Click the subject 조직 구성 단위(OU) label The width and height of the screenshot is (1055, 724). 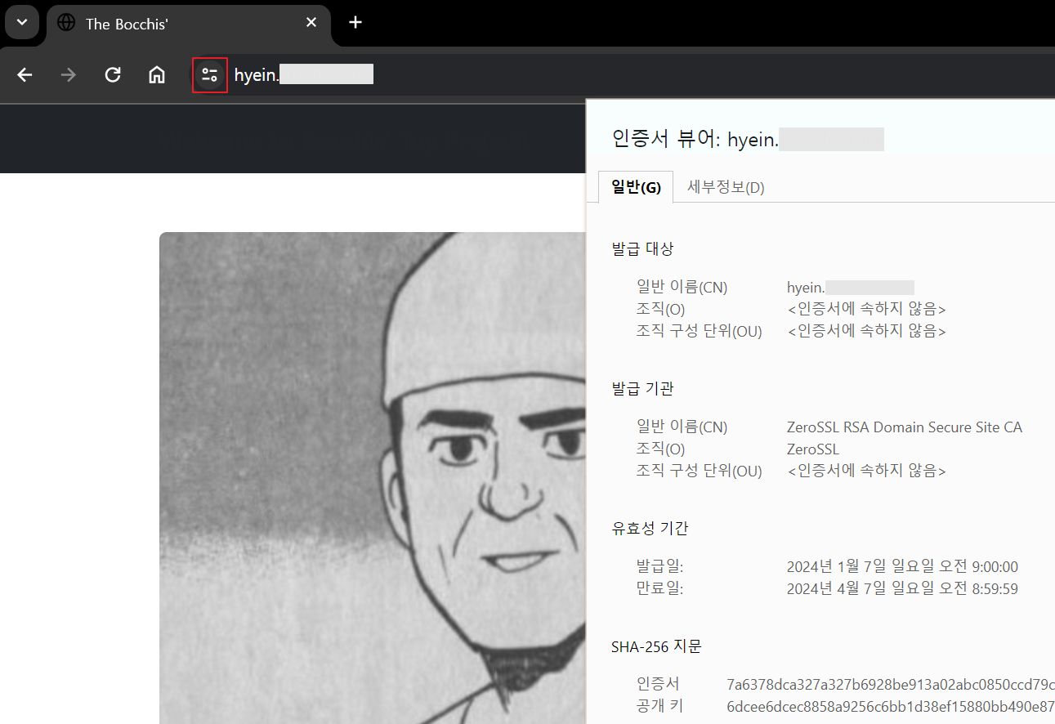[x=699, y=331]
